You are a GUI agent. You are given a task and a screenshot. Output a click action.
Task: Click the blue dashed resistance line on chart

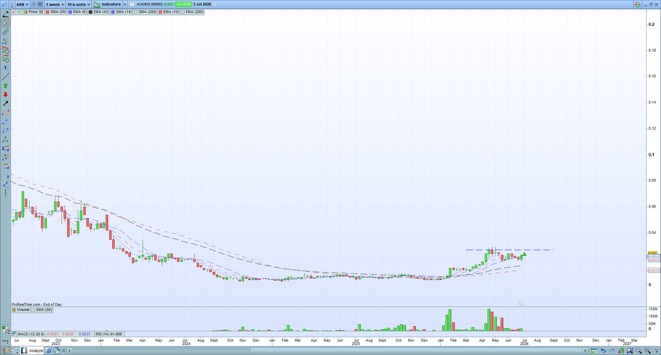click(x=510, y=250)
